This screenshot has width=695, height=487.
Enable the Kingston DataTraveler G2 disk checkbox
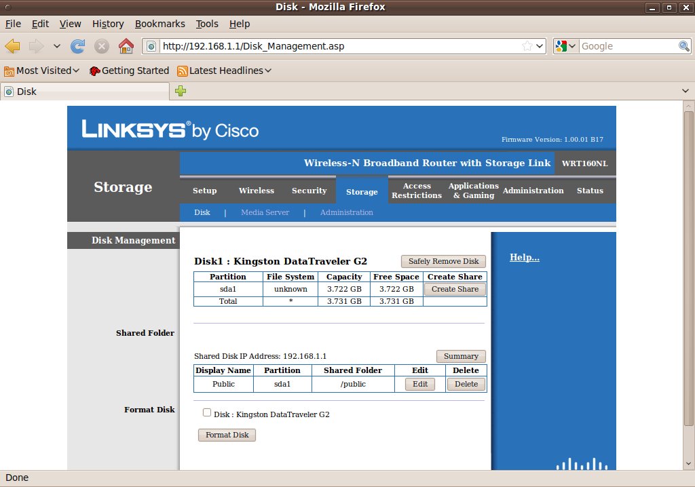[x=207, y=412]
